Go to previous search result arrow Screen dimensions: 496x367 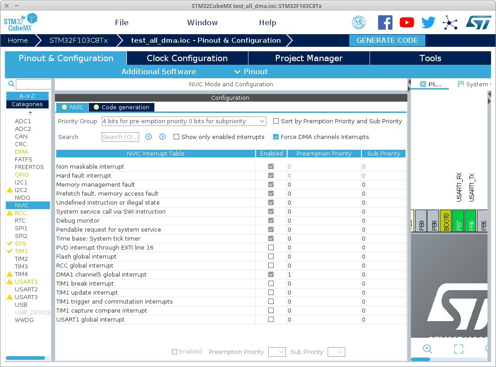point(149,137)
